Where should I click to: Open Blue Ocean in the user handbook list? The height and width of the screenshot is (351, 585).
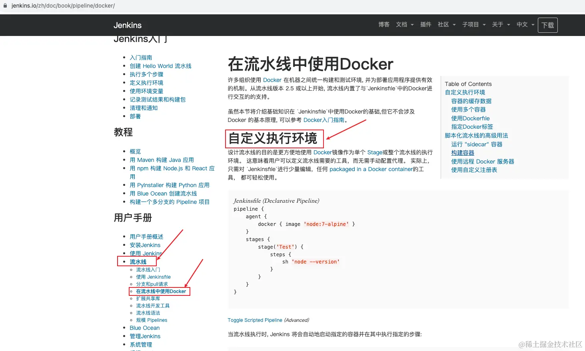coord(144,328)
